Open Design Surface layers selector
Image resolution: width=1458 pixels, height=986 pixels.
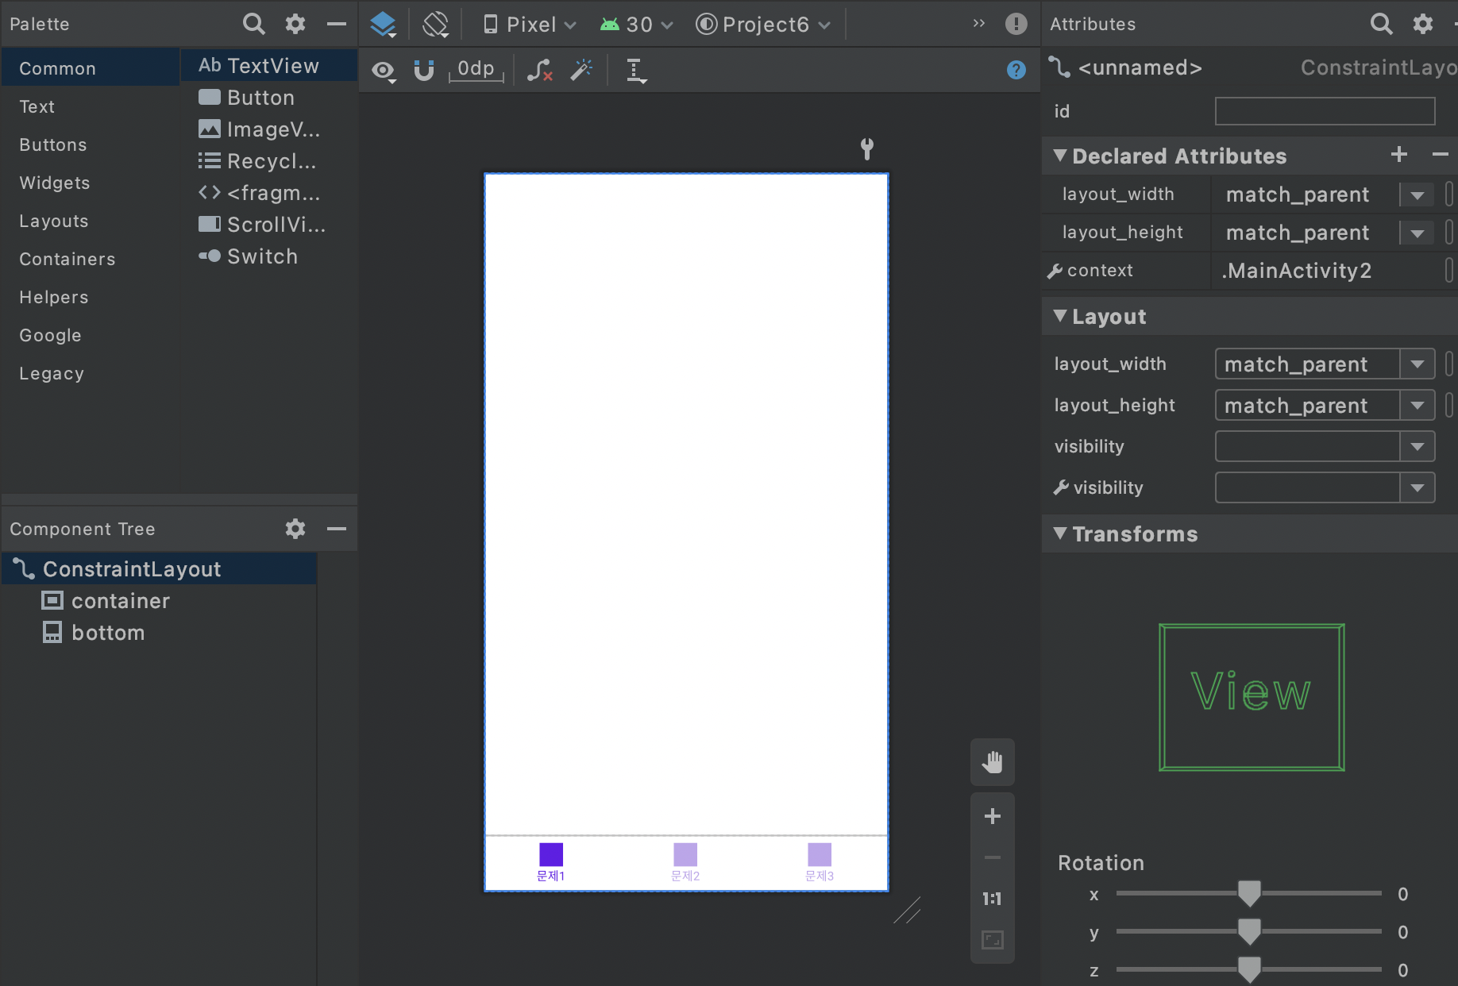point(384,25)
